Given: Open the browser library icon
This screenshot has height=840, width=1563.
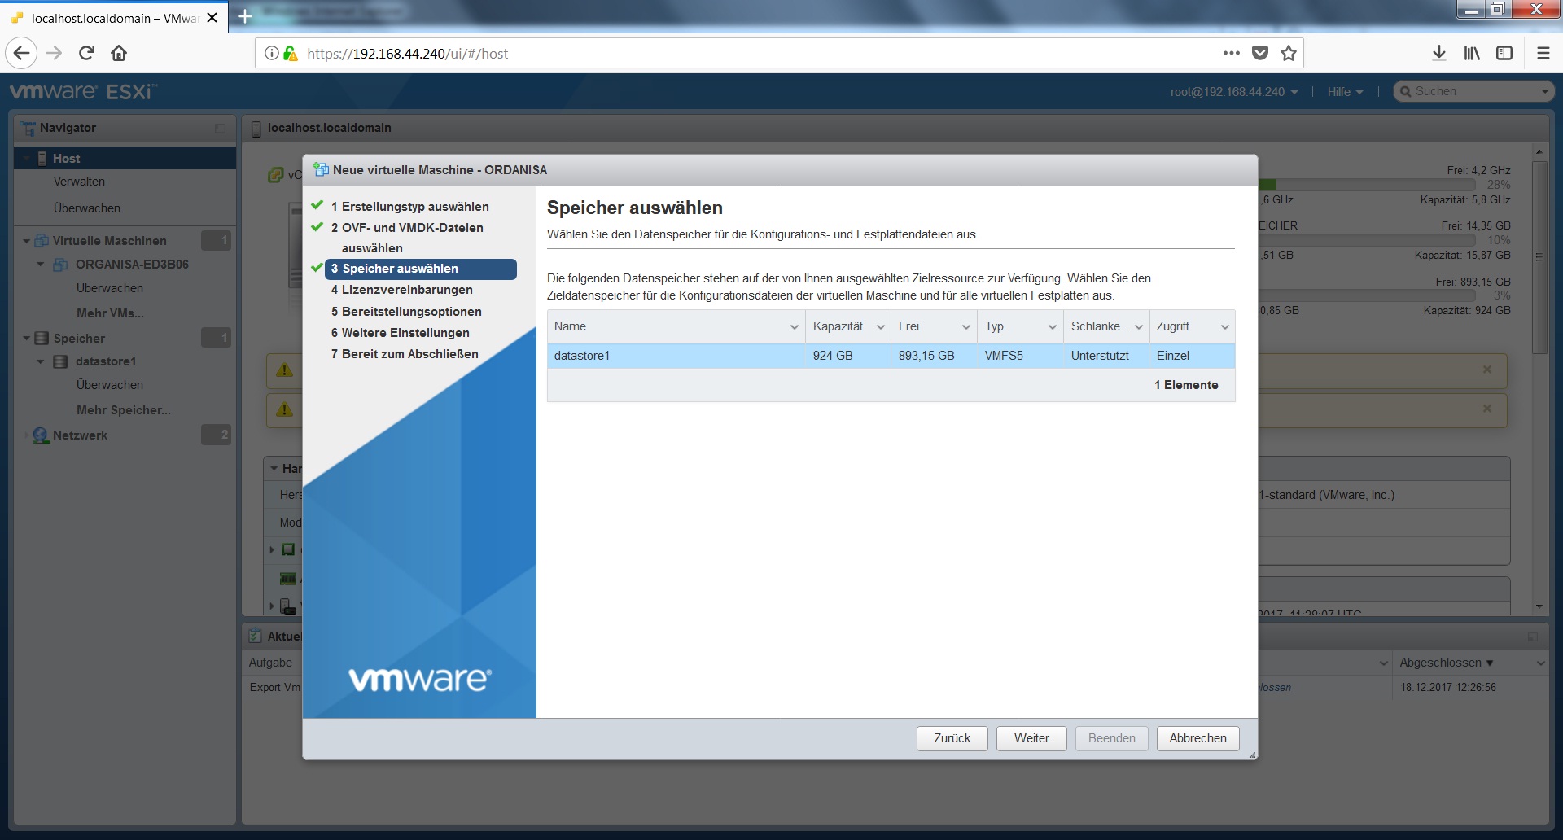Looking at the screenshot, I should pos(1471,54).
